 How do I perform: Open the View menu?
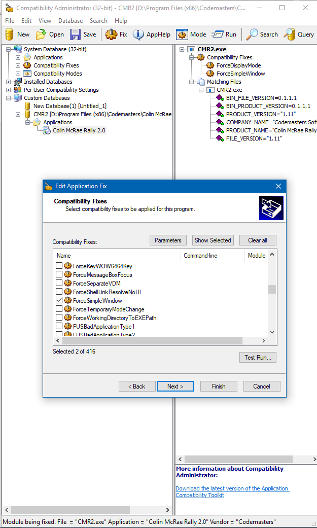45,20
